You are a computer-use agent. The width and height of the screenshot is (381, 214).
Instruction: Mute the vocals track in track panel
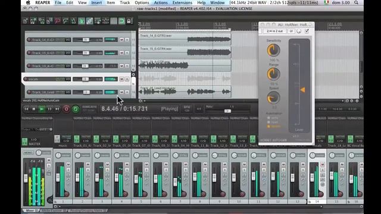pyautogui.click(x=121, y=79)
